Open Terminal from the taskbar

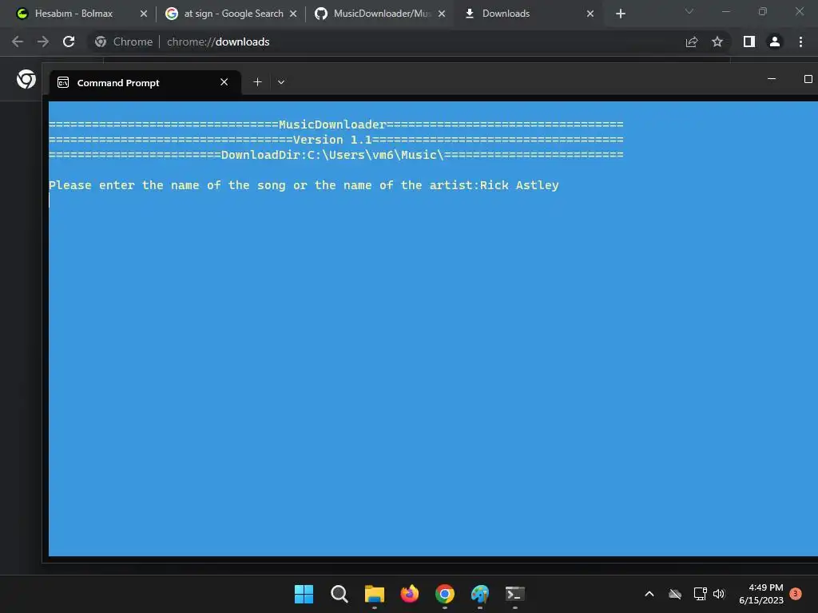(515, 594)
